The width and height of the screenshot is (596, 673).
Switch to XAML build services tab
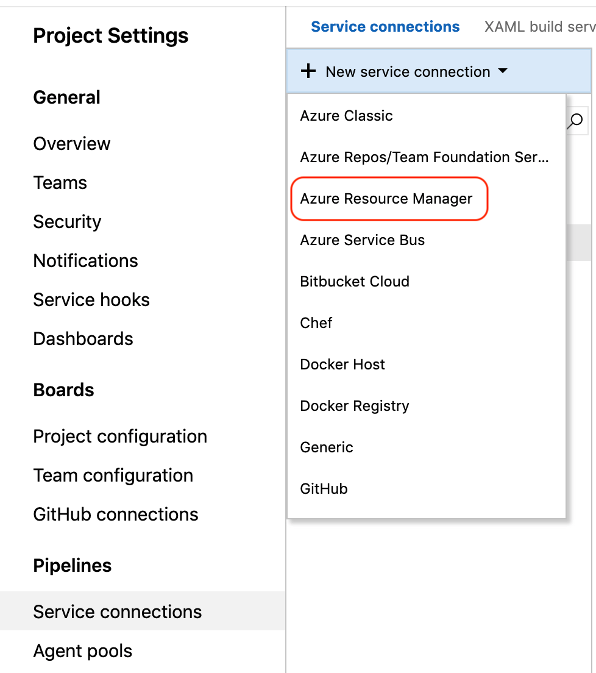coord(539,27)
